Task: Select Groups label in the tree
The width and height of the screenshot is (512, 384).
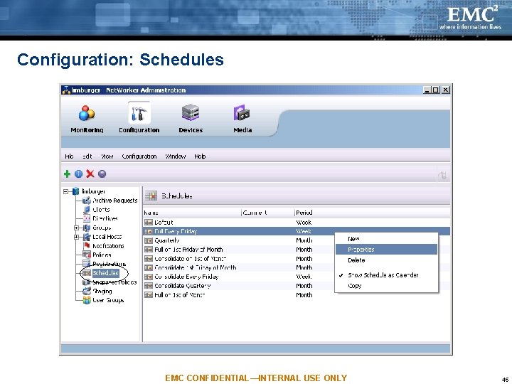Action: point(102,228)
